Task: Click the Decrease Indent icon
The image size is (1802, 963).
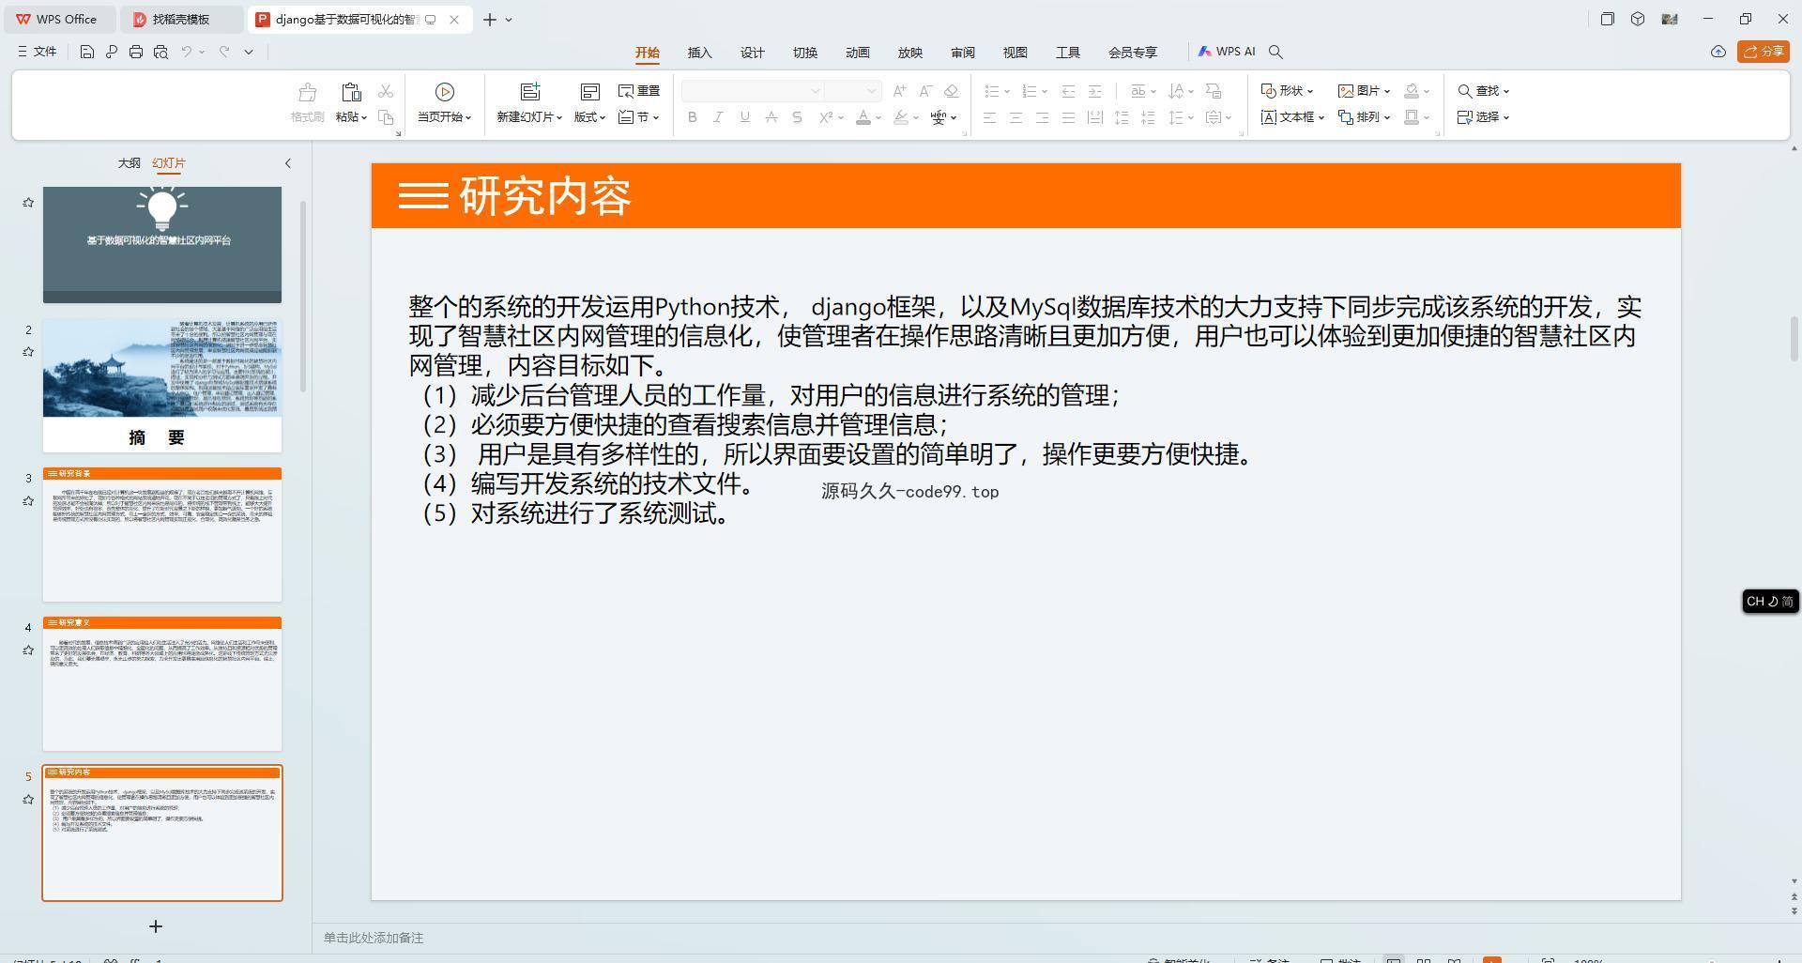Action: [1068, 91]
